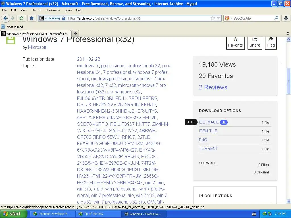Screen dimensions: 291x218
Task: Open the Windows Start button
Action: click(14, 214)
